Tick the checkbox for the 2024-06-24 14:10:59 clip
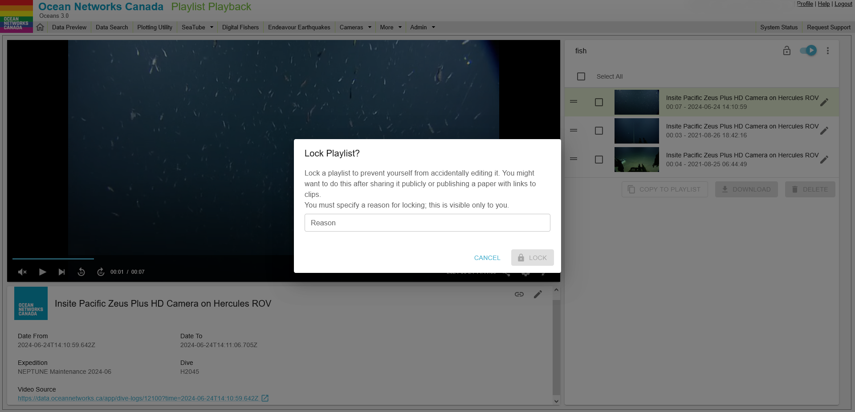Image resolution: width=855 pixels, height=412 pixels. coord(599,102)
